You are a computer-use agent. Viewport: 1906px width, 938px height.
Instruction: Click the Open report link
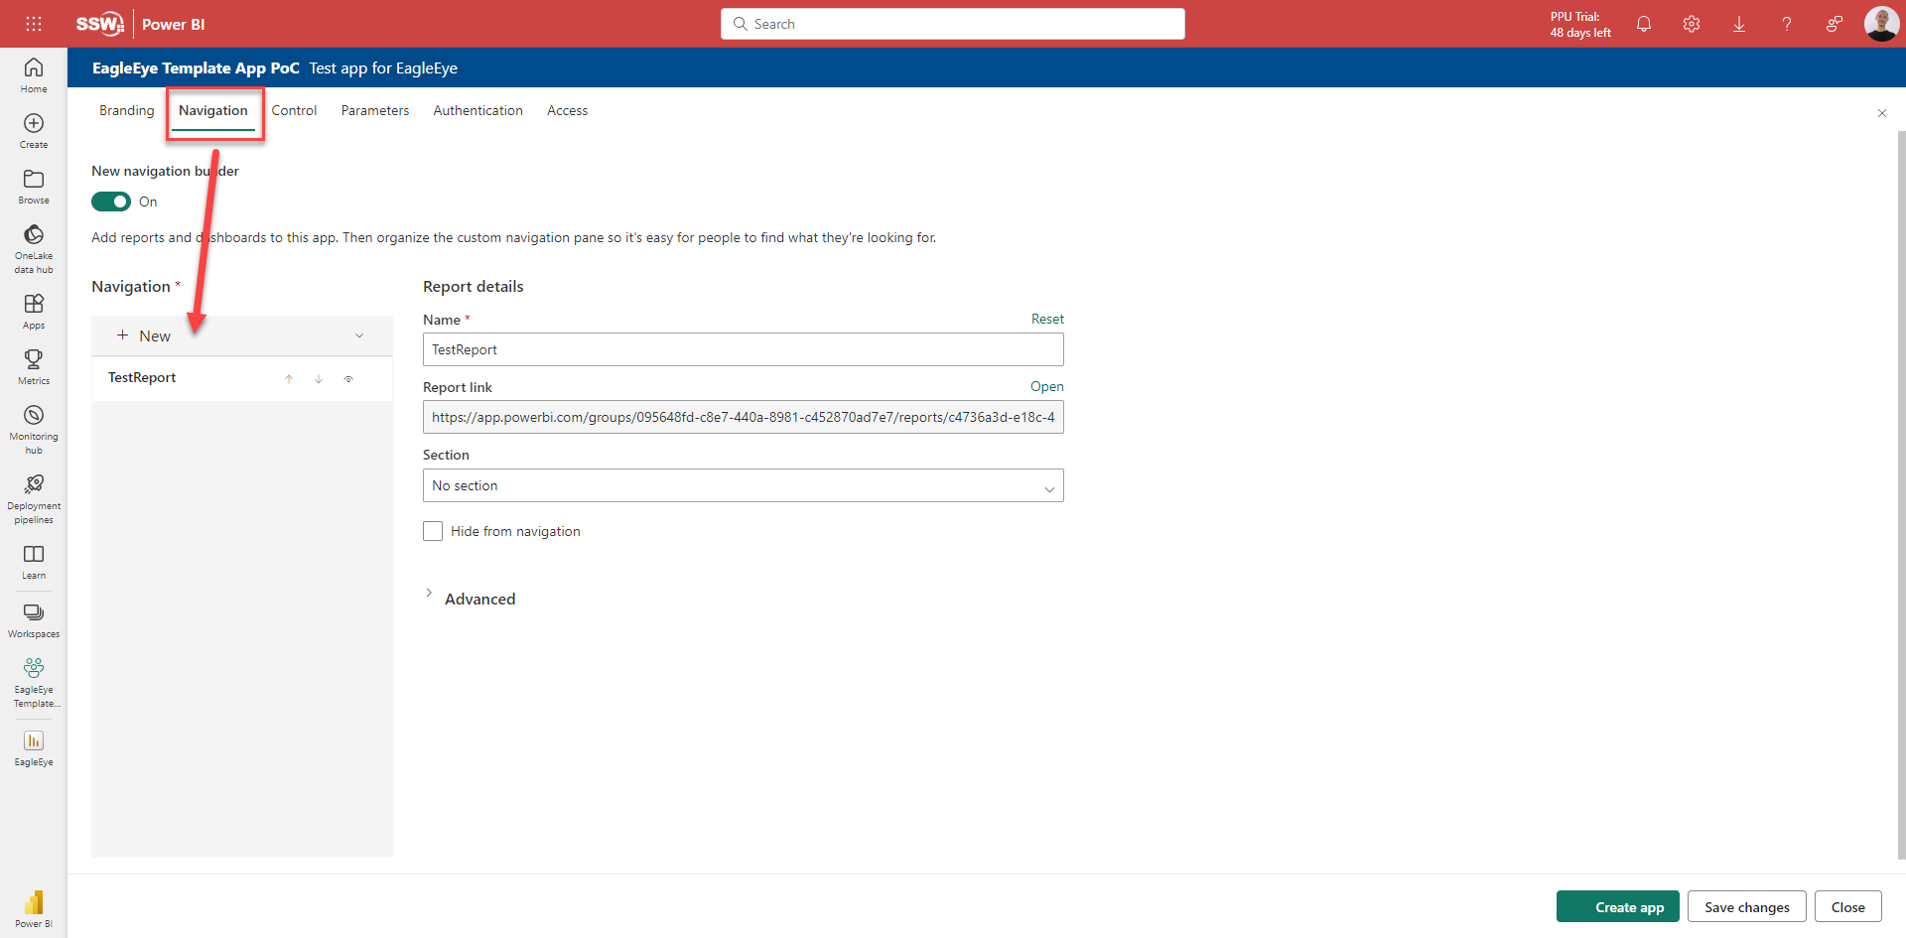pos(1046,386)
